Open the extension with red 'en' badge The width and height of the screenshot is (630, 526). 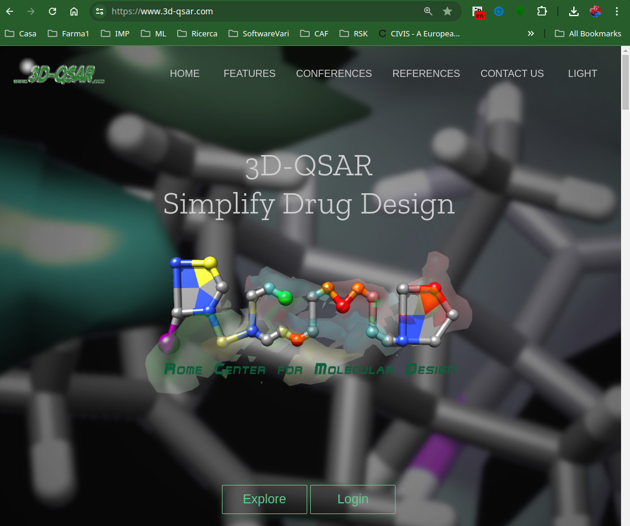[478, 12]
